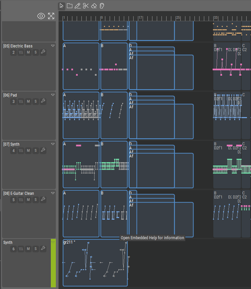Expand the Electric Bass track dropdown triangle
251x289 pixels.
[53, 46]
